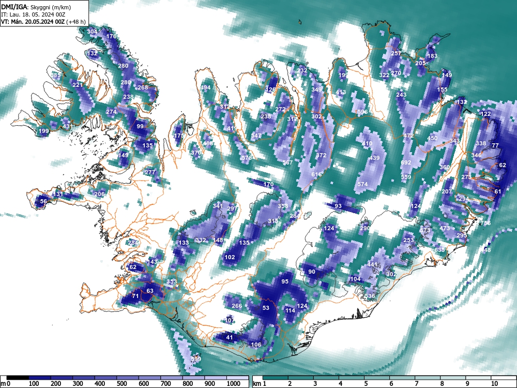Click the visibility value 322 on the map
Image resolution: width=517 pixels, height=388 pixels.
tap(384, 75)
